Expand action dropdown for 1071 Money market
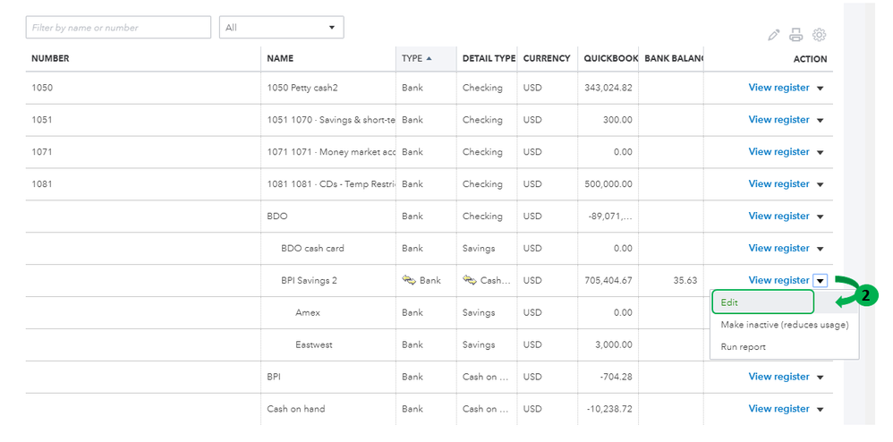Screen dimensions: 893x442 tap(821, 153)
